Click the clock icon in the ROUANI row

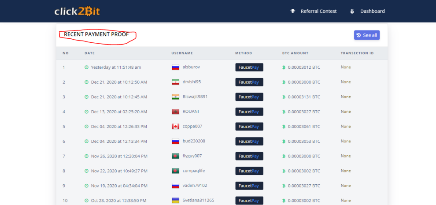click(86, 112)
